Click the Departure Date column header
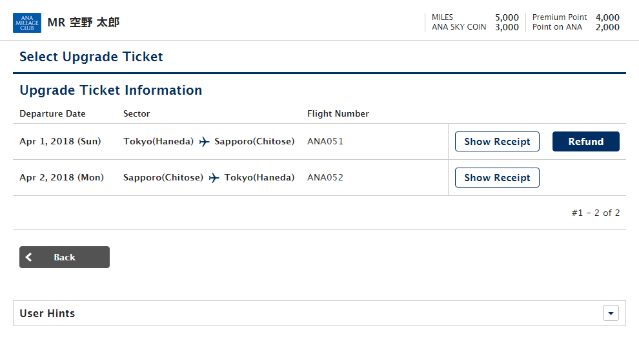 [x=52, y=114]
